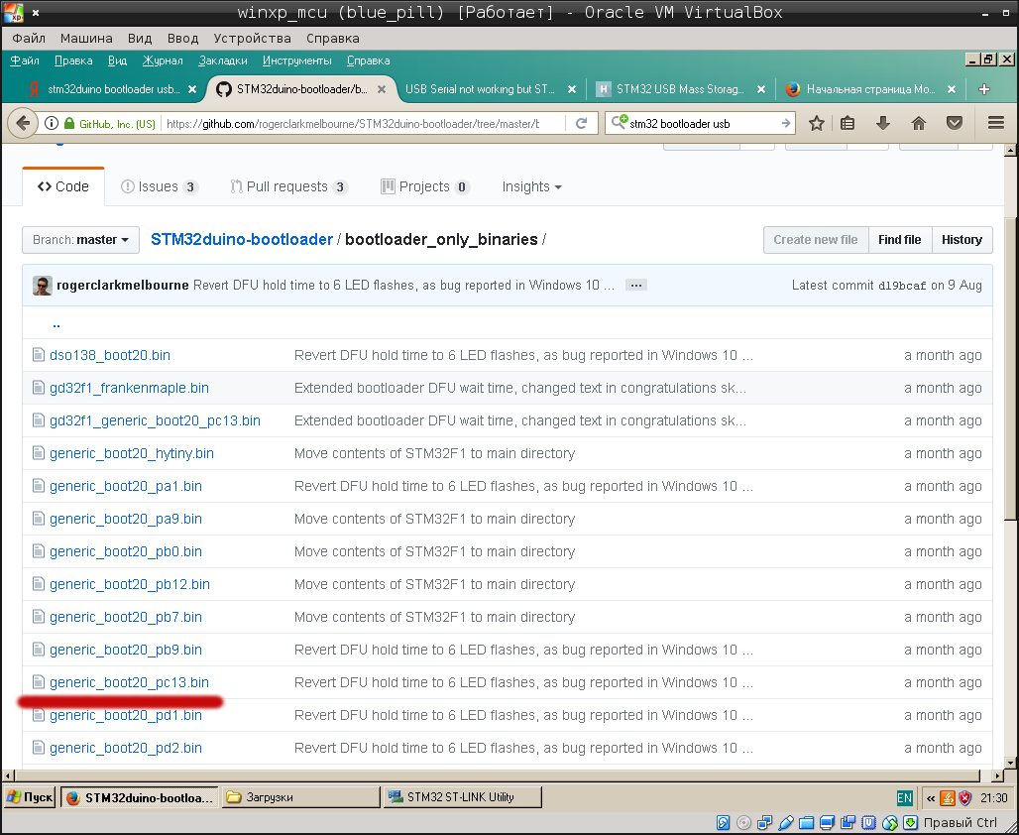
Task: Click Java icon in system tray
Action: click(x=948, y=798)
